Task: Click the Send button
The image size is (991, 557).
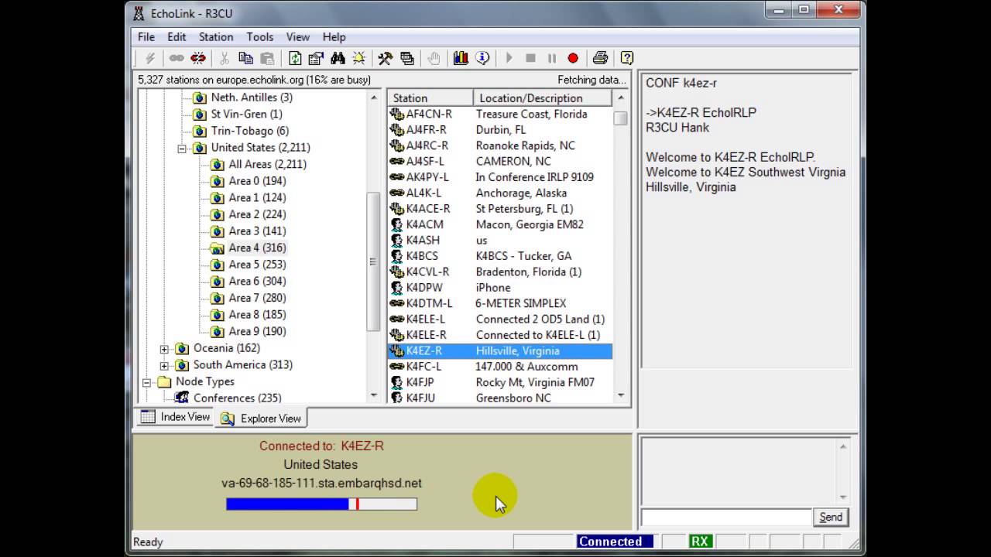Action: [831, 518]
